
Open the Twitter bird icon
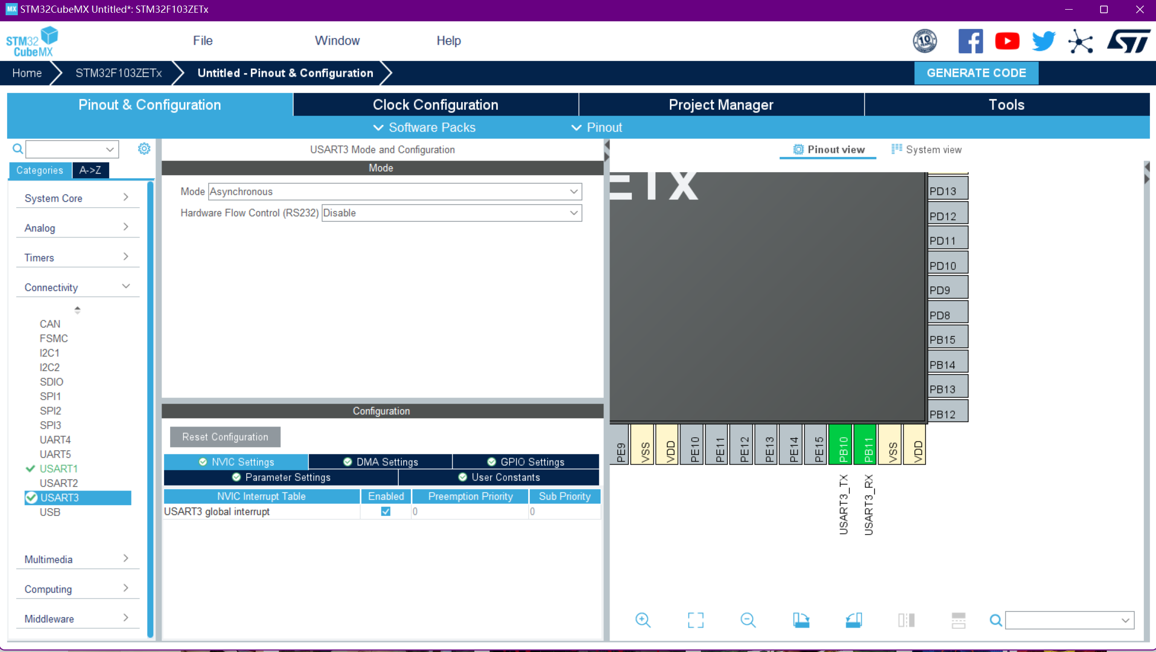(1043, 41)
